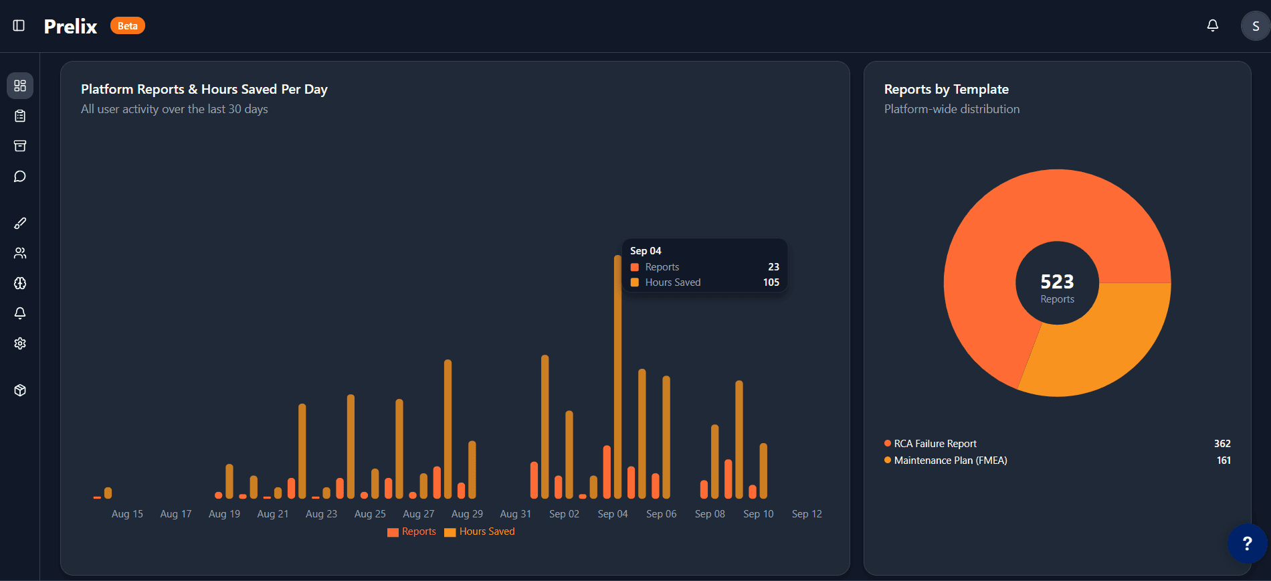Select Maintenance Plan (FMEA) legend entry
The height and width of the screenshot is (581, 1271).
click(x=950, y=461)
